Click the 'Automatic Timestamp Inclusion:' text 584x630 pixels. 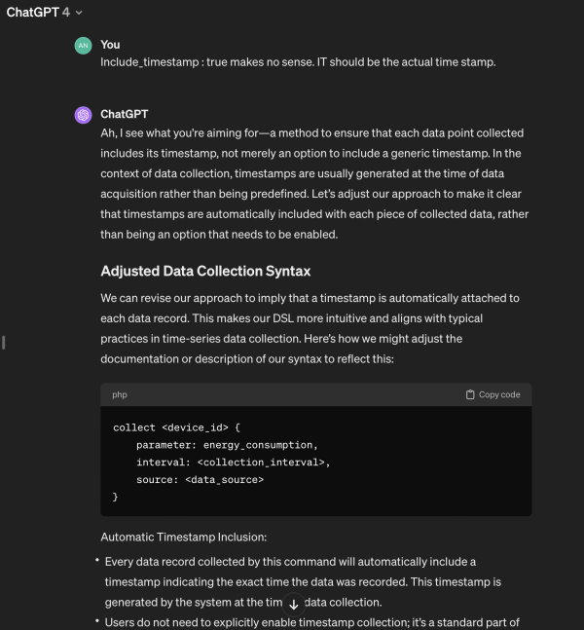point(184,537)
